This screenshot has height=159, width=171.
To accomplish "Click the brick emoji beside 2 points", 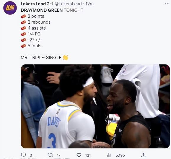I will click(x=24, y=16).
